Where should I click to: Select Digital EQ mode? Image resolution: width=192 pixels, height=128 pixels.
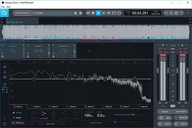17,118
